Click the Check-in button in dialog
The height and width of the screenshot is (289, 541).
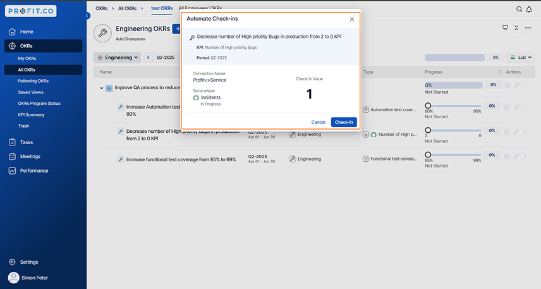pyautogui.click(x=344, y=122)
